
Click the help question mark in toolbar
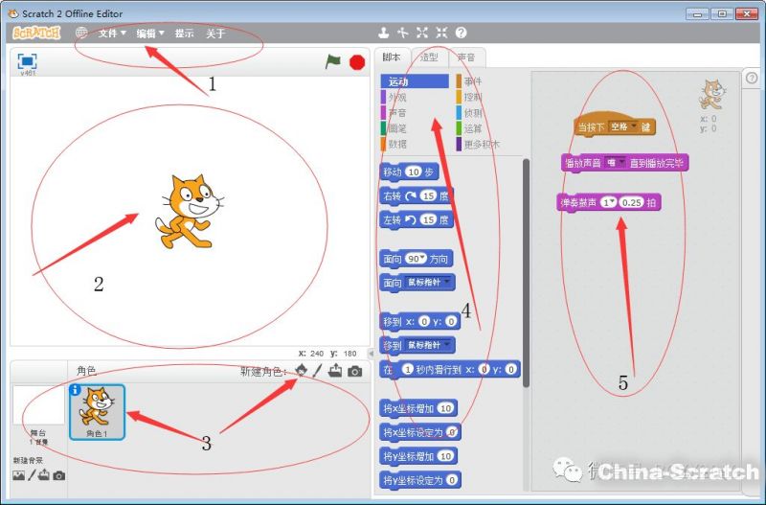coord(461,33)
